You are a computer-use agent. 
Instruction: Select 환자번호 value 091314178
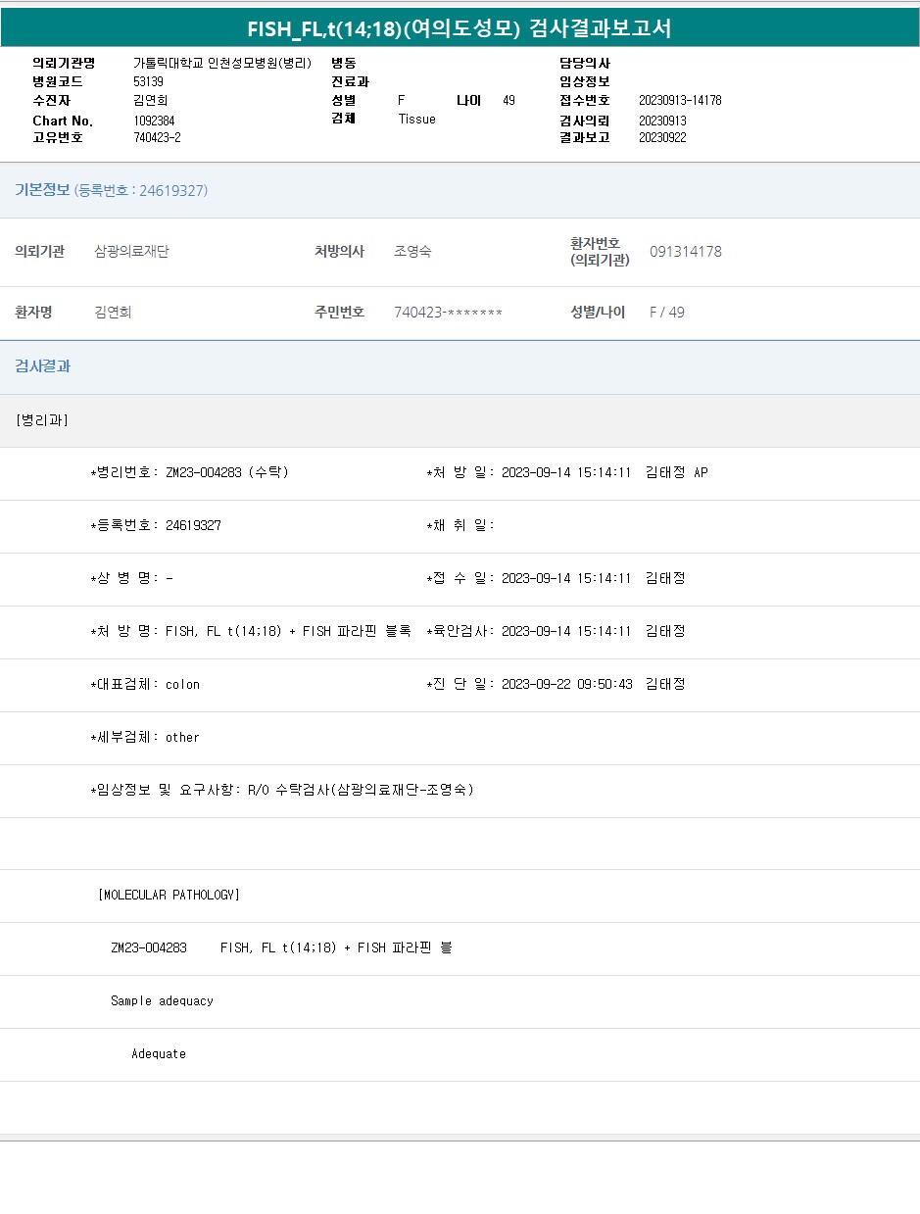tap(686, 252)
